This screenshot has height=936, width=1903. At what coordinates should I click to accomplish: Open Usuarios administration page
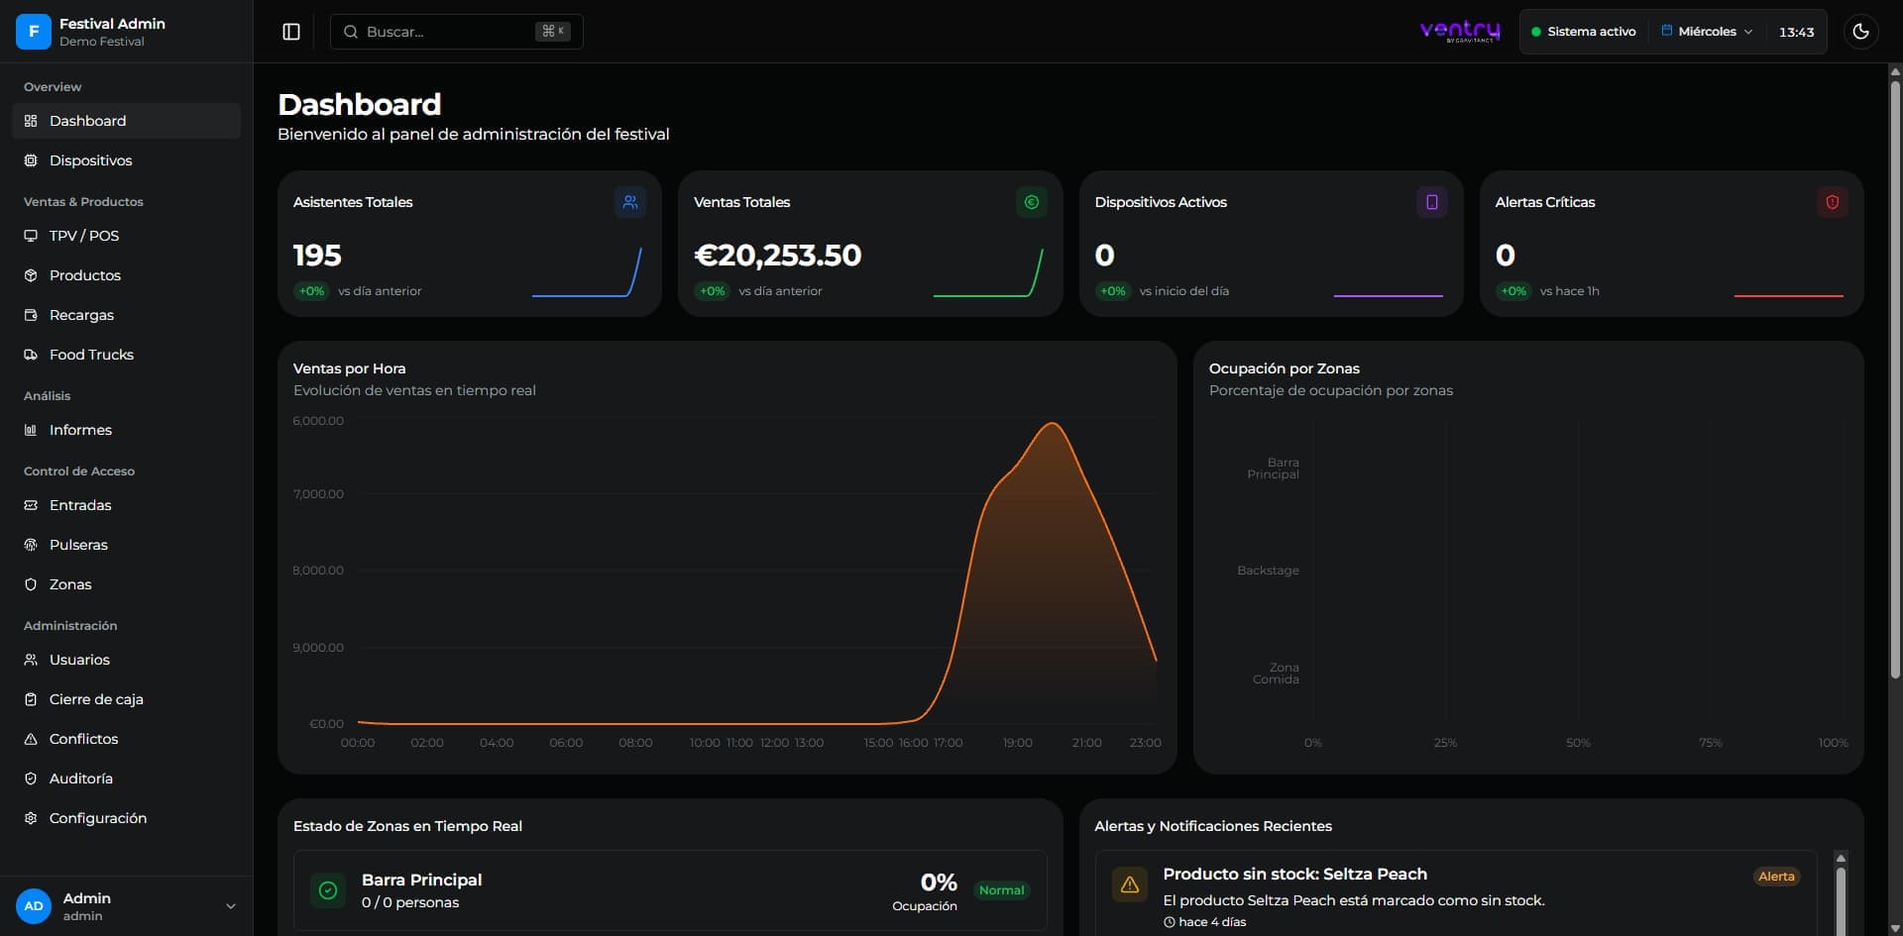coord(126,660)
